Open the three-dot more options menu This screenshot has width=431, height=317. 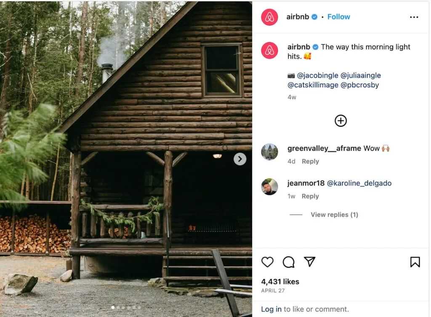tap(414, 17)
